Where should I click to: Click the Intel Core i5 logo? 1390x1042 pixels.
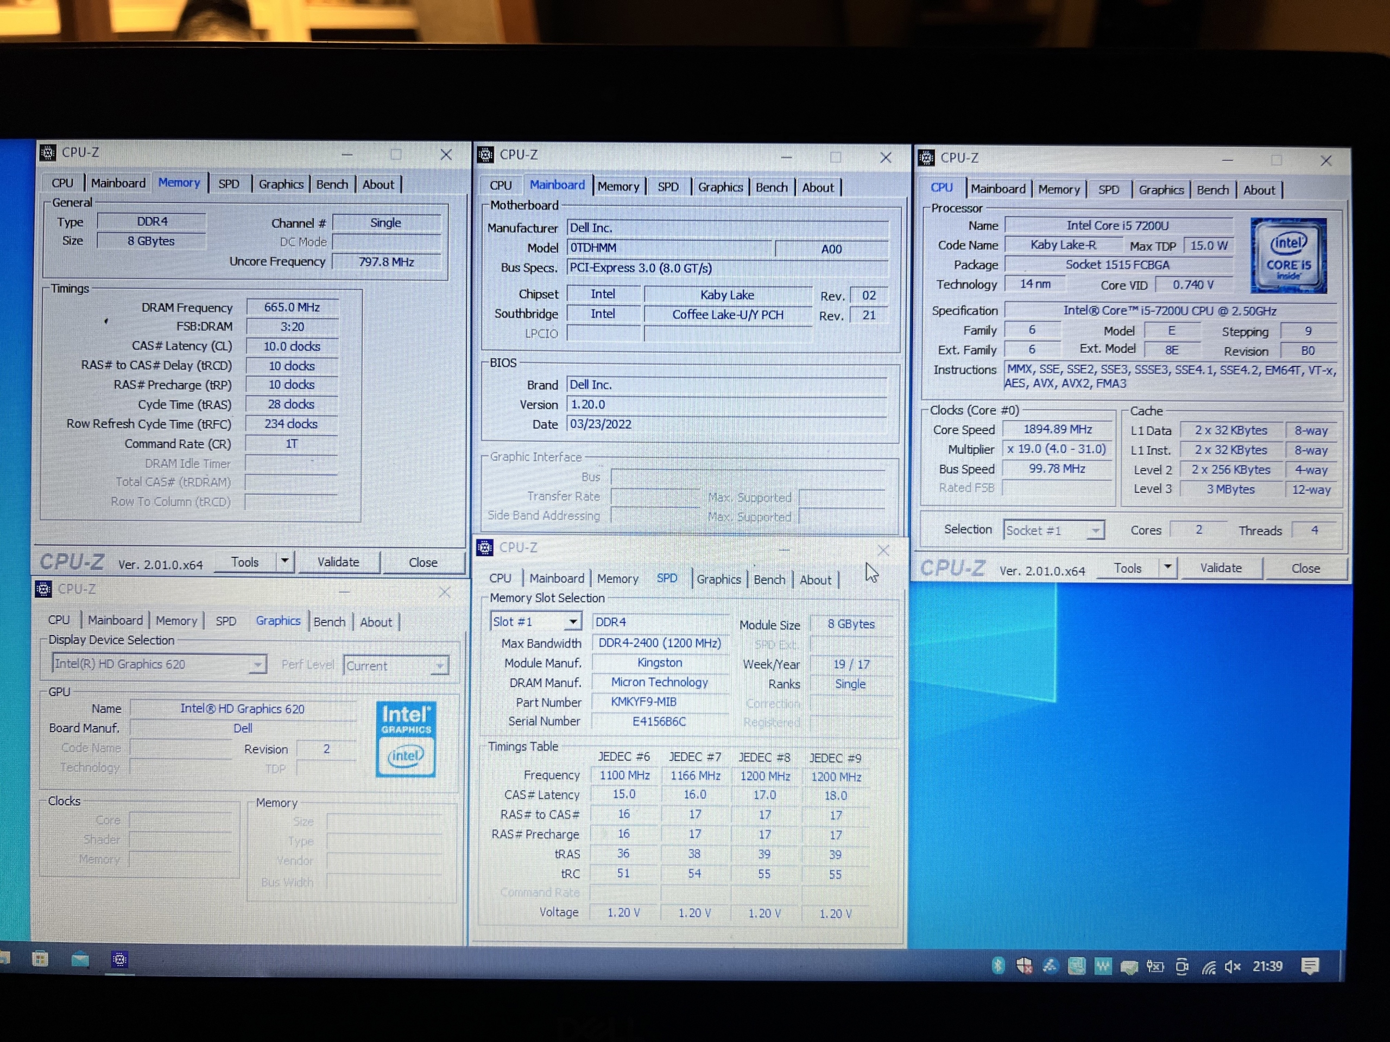(1288, 256)
